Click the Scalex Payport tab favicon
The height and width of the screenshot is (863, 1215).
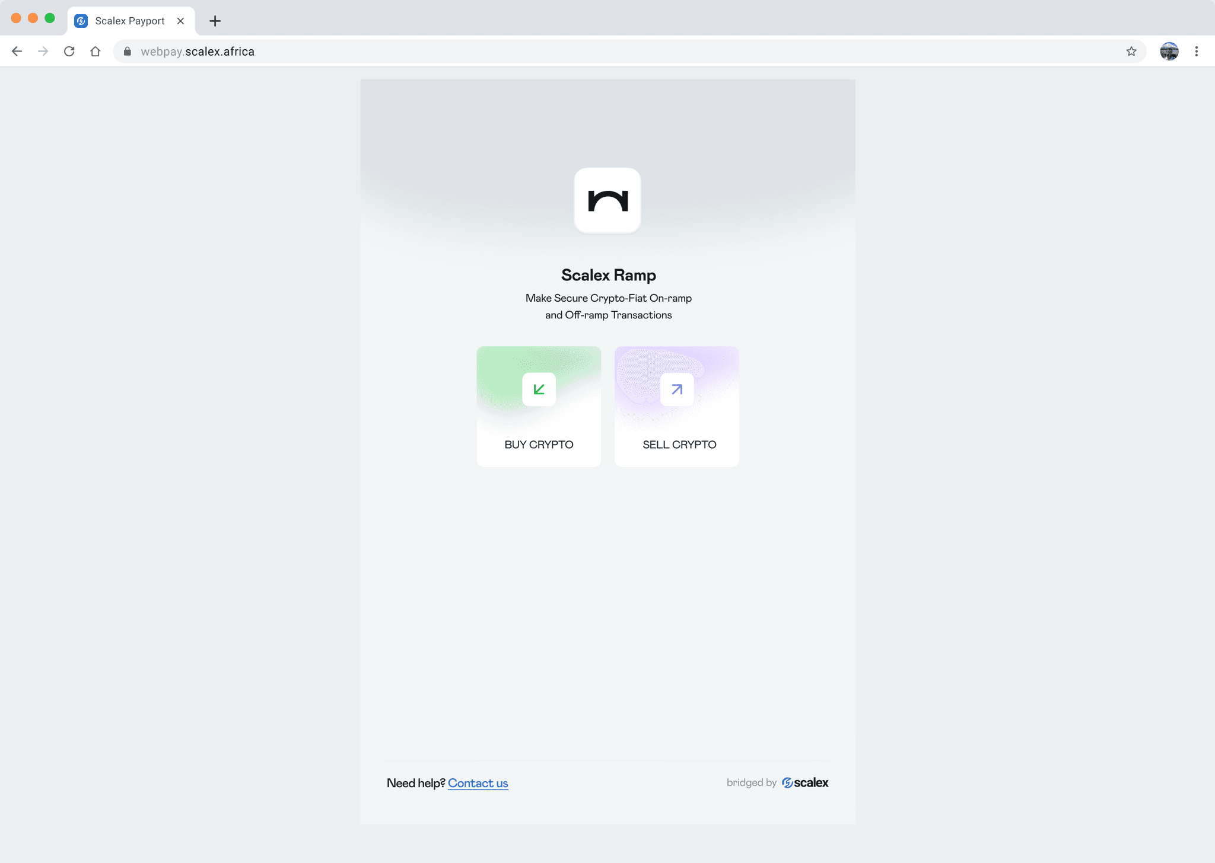click(81, 21)
